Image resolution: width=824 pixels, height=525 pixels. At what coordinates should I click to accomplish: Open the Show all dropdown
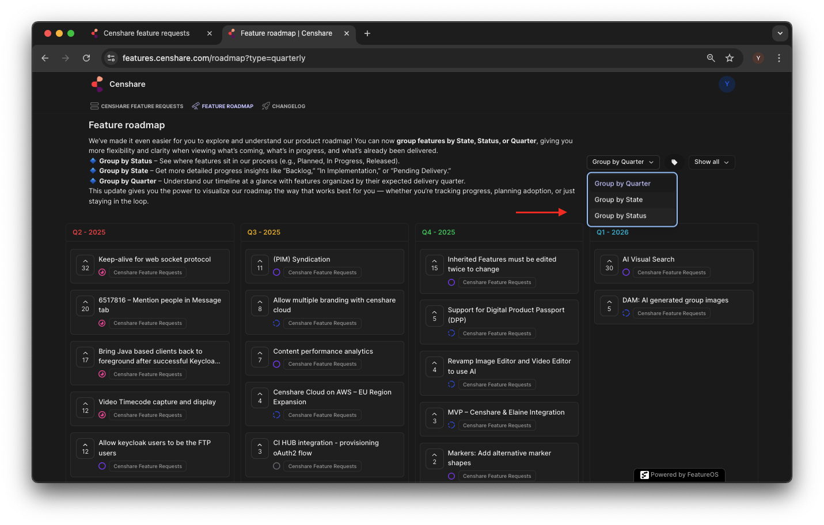click(x=711, y=162)
